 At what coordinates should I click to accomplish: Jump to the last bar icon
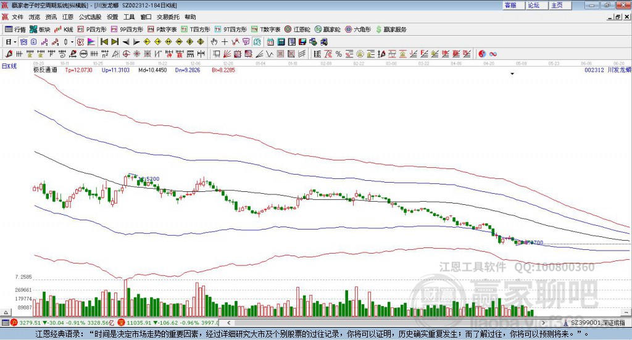115,42
